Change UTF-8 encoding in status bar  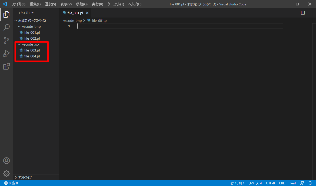(x=270, y=183)
